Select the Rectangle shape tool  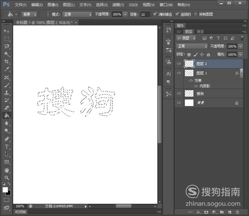point(6,162)
